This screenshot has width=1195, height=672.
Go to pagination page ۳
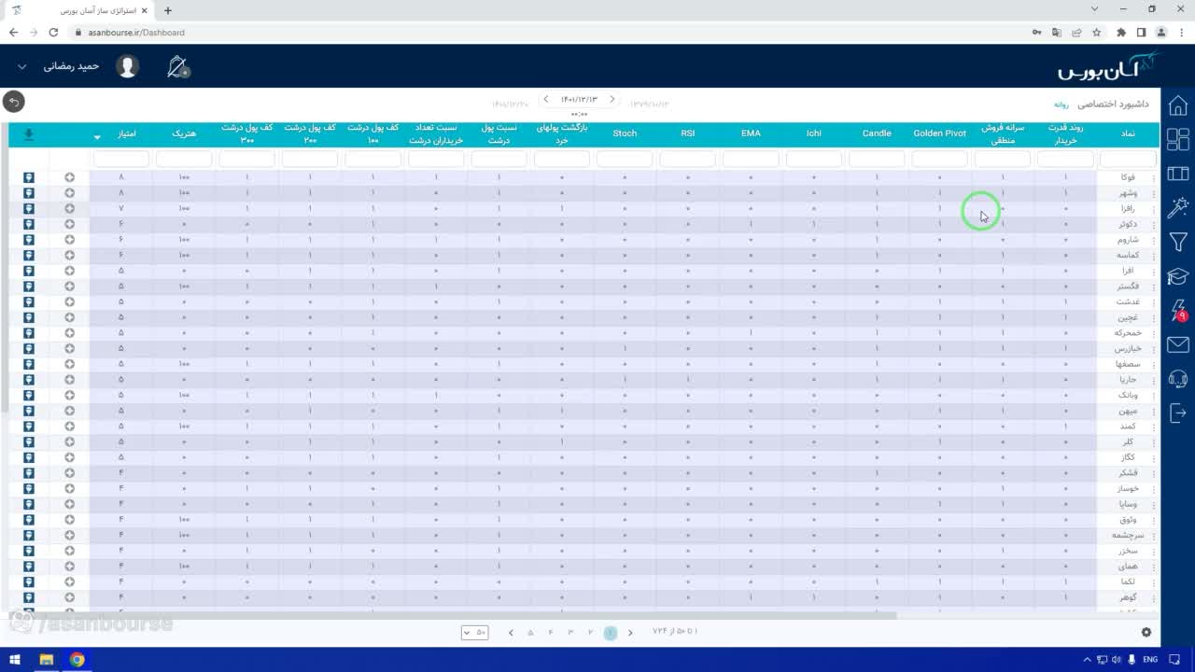570,632
